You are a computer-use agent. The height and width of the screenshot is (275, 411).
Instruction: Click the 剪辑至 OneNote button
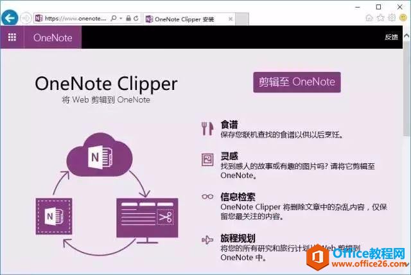click(297, 82)
